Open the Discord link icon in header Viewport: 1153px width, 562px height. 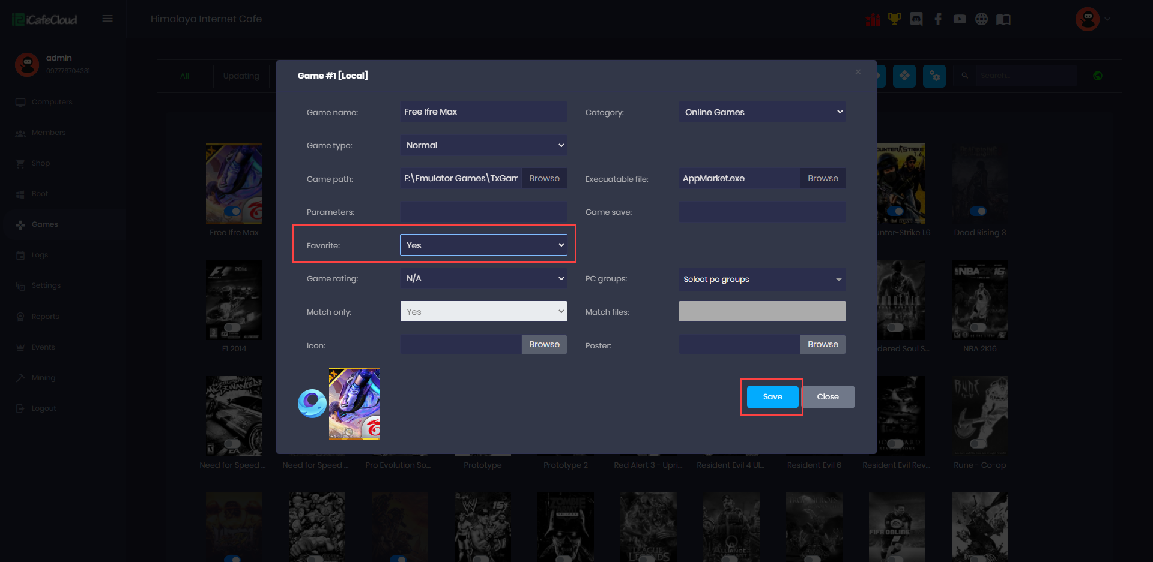pyautogui.click(x=916, y=19)
